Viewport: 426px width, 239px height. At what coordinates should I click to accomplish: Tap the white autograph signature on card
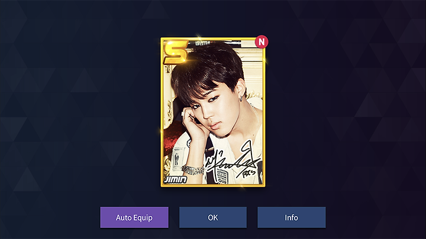click(x=233, y=159)
